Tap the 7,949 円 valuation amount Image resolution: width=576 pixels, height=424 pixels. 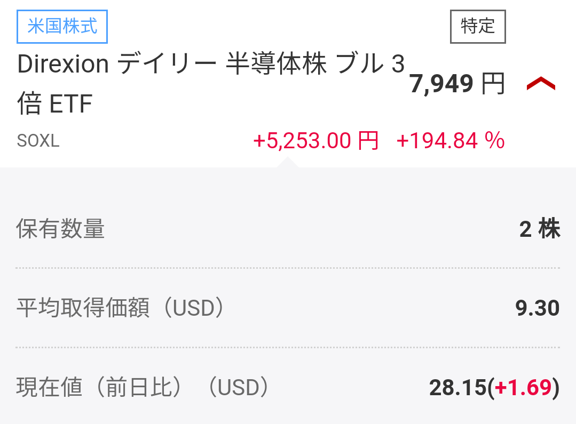[457, 84]
